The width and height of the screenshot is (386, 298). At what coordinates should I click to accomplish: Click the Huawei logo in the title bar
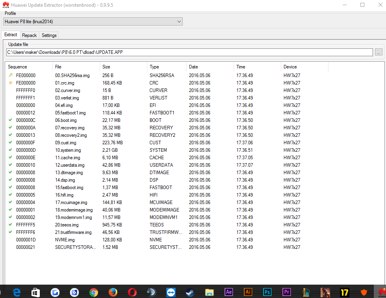6,5
